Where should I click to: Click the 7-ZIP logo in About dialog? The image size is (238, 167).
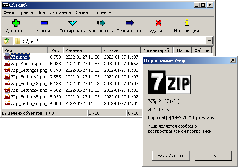(169, 82)
